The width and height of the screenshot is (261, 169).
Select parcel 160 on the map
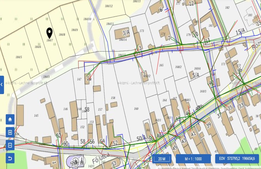[x=136, y=109]
